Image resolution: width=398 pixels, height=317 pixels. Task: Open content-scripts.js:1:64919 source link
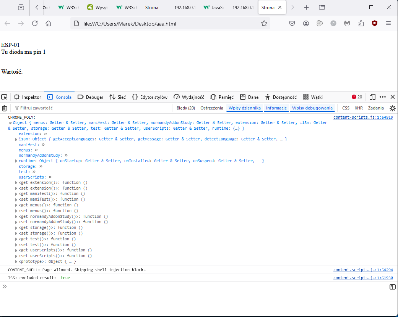363,117
